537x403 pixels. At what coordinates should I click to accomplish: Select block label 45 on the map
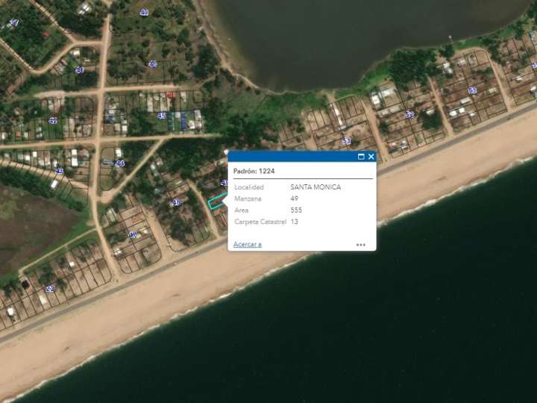tap(161, 116)
